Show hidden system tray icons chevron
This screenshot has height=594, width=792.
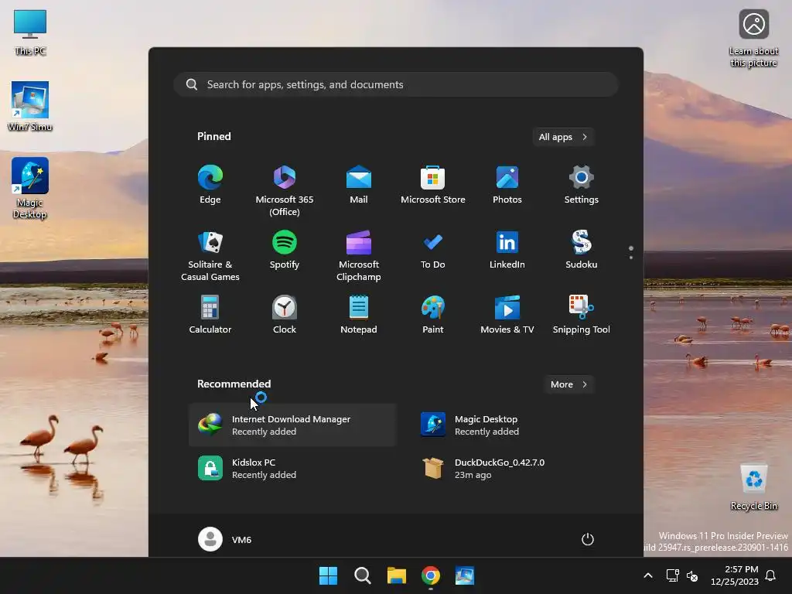coord(648,575)
